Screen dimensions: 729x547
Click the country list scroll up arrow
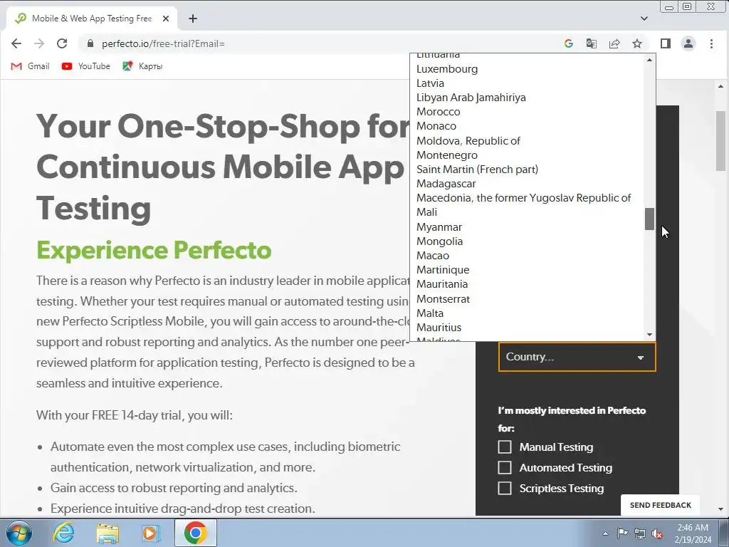[x=649, y=60]
